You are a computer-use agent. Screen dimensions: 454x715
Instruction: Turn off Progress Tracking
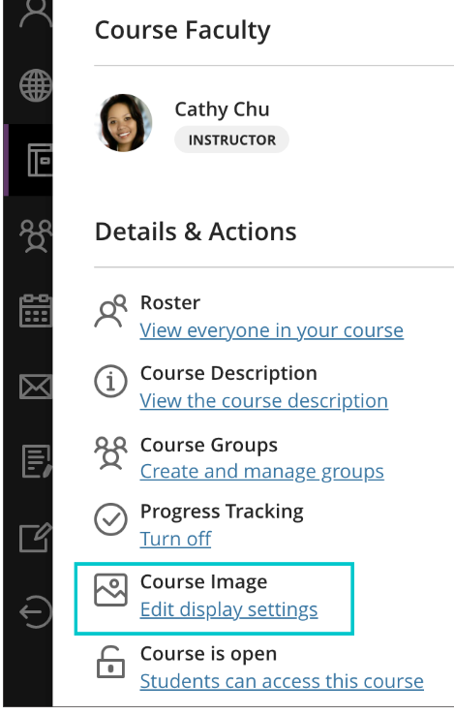point(175,539)
